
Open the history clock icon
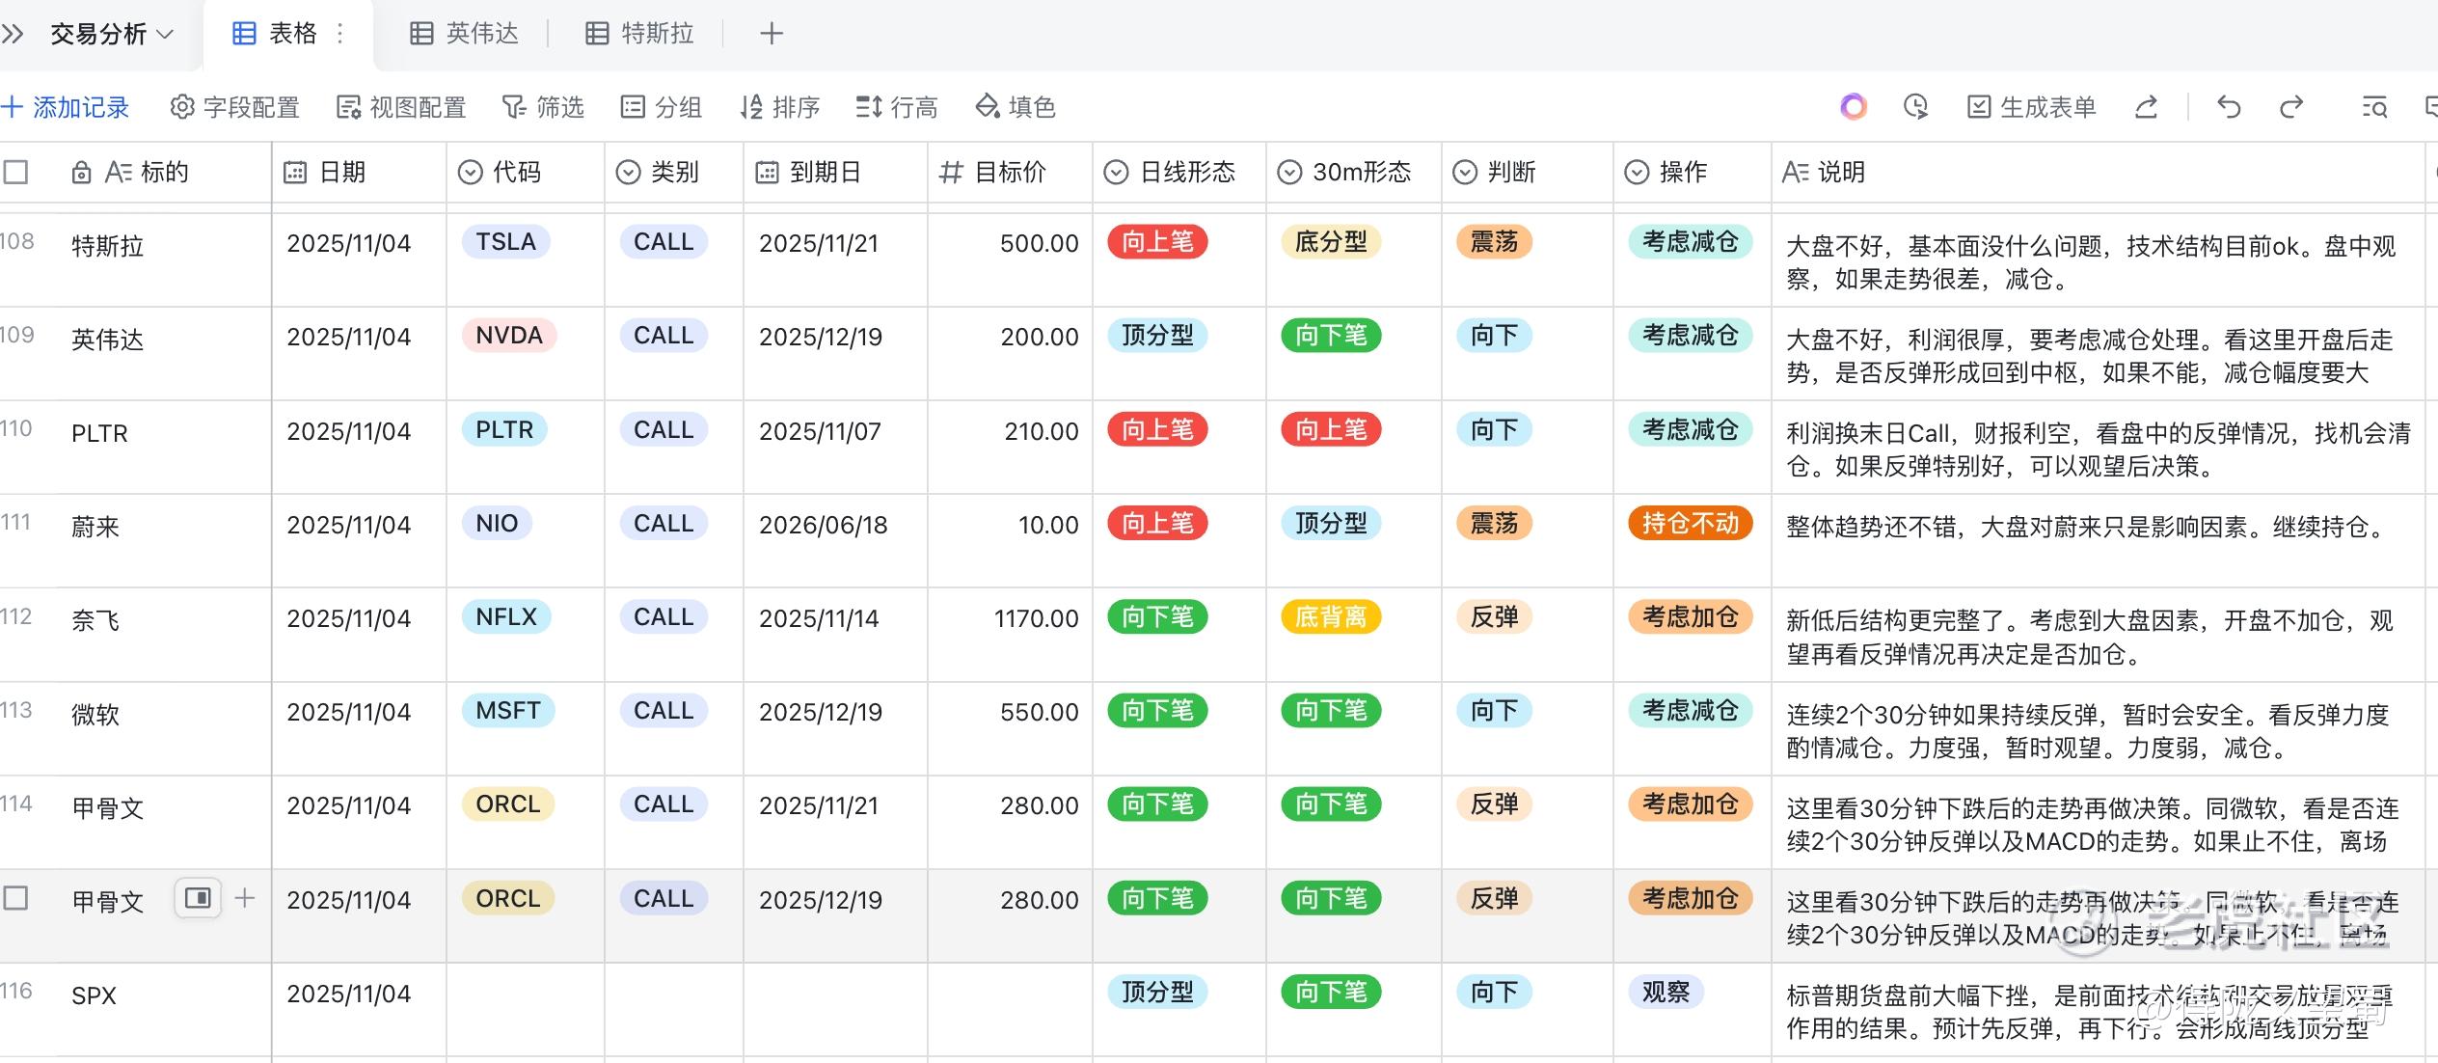tap(1915, 107)
